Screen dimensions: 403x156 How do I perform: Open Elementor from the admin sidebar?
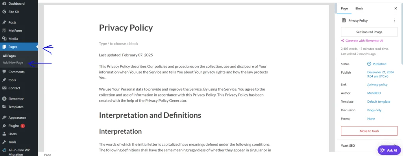(x=16, y=99)
